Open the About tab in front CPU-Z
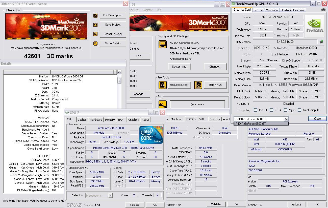The height and width of the screenshot is (208, 328). (145, 120)
